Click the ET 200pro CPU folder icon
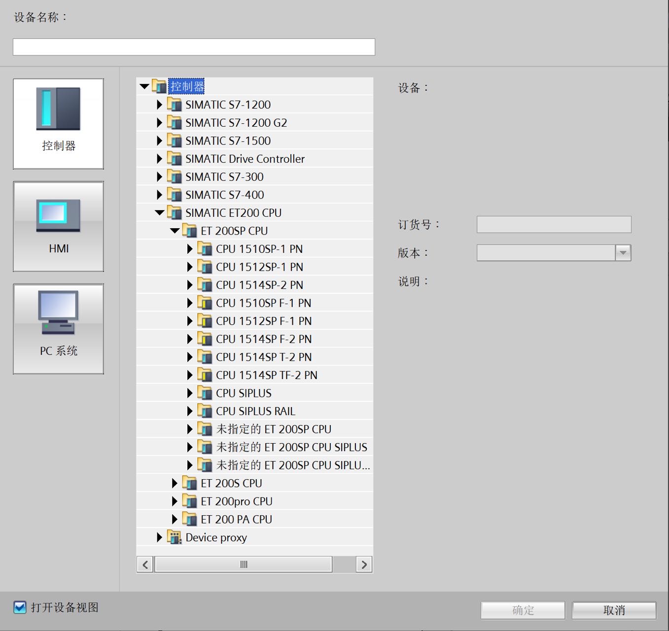Image resolution: width=669 pixels, height=631 pixels. pyautogui.click(x=189, y=501)
